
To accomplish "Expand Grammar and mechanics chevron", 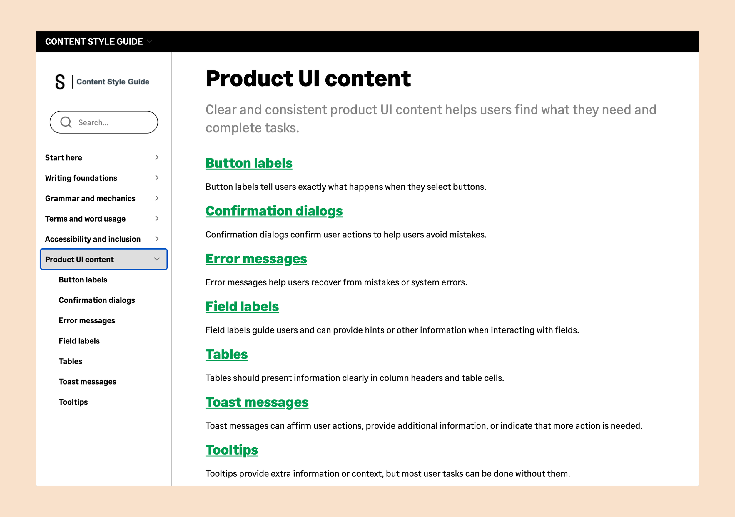I will tap(156, 198).
